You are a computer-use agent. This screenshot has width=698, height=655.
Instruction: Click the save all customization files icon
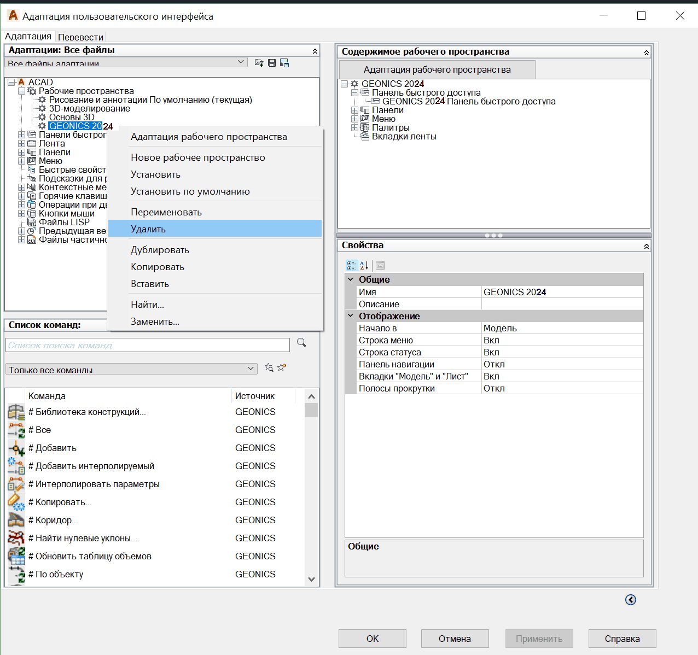pyautogui.click(x=272, y=63)
